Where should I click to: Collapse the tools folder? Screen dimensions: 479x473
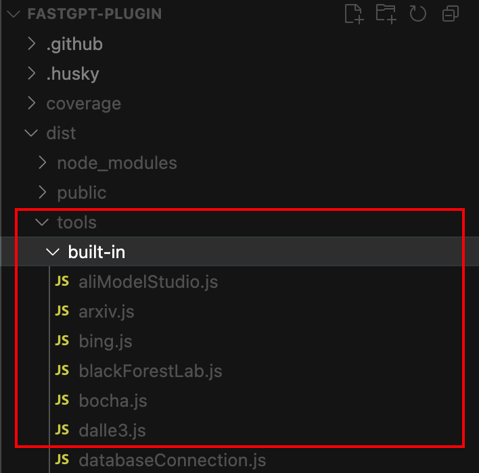click(43, 222)
